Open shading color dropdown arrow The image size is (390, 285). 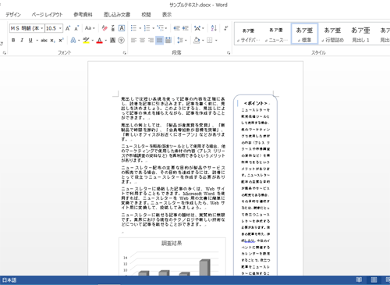pyautogui.click(x=203, y=41)
